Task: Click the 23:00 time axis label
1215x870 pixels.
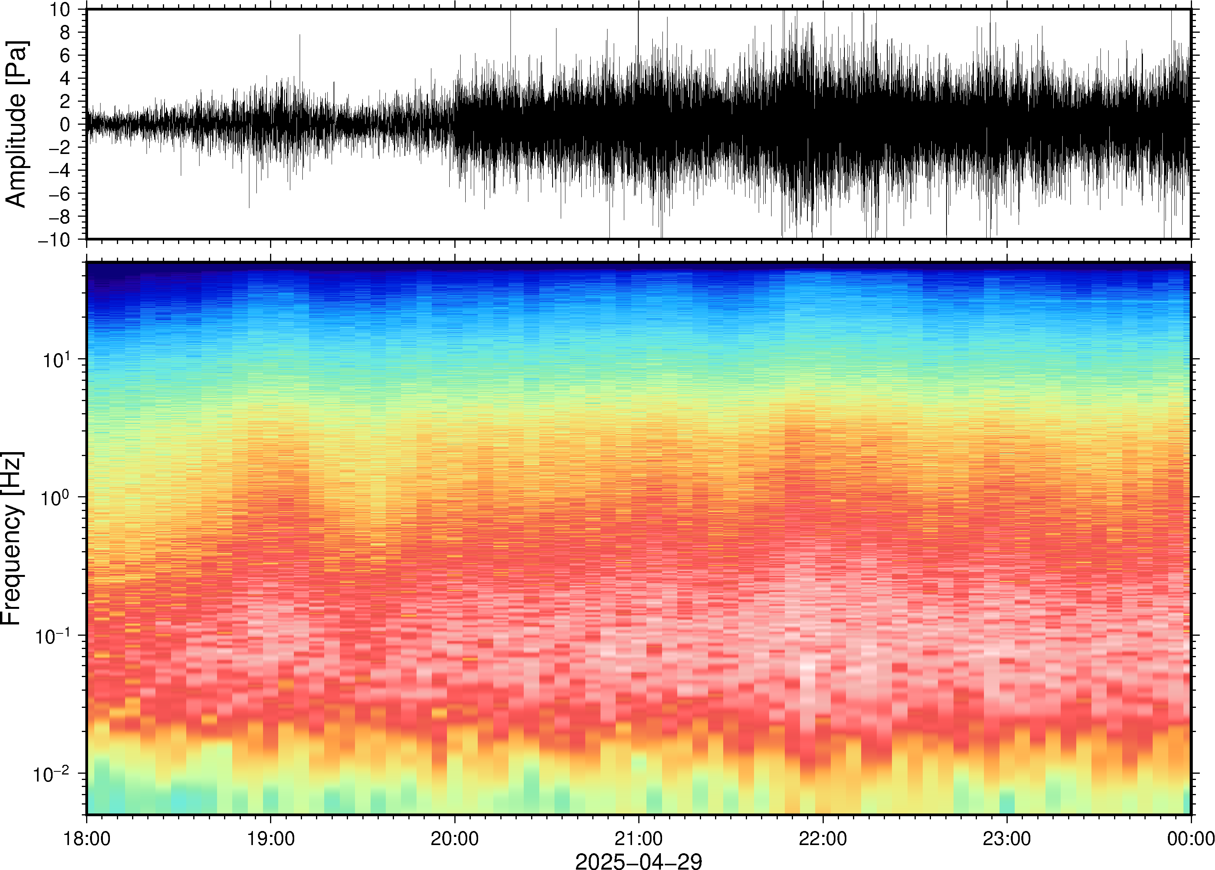Action: click(1007, 838)
